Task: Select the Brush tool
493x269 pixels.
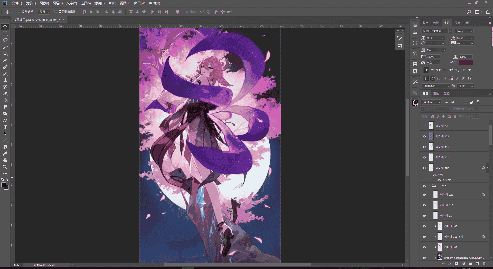Action: (x=5, y=73)
